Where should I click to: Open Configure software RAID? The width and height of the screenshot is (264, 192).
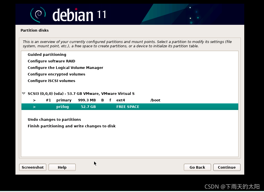pos(51,61)
